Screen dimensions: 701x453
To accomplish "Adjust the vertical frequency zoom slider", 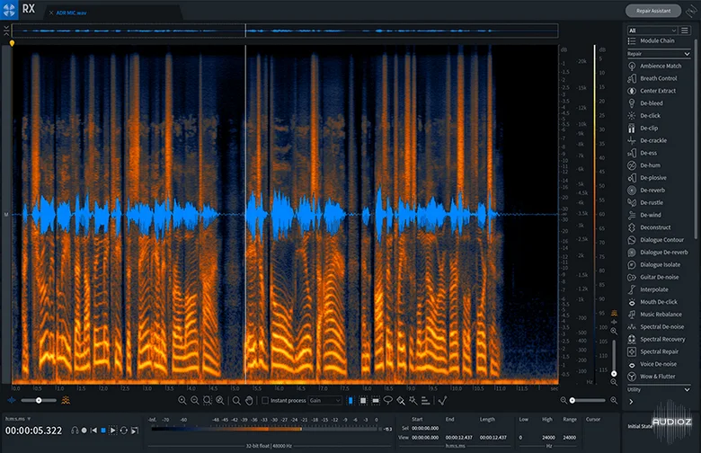I will click(x=614, y=358).
